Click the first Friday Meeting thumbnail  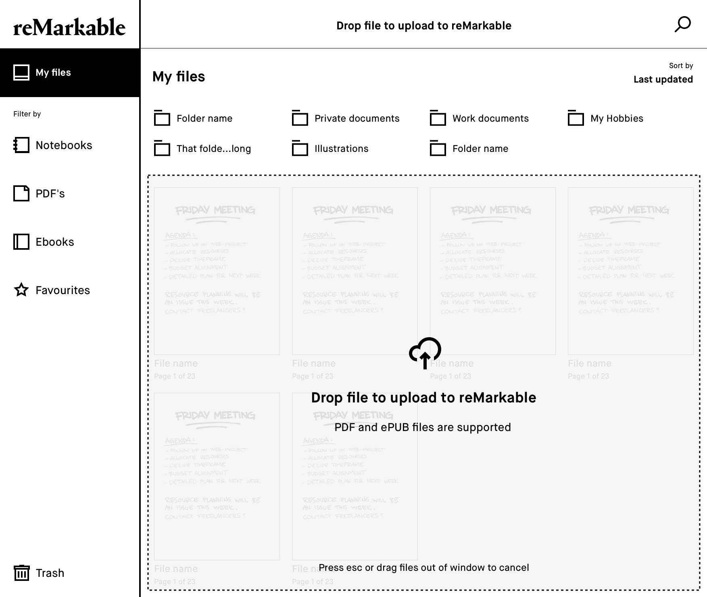coord(217,271)
